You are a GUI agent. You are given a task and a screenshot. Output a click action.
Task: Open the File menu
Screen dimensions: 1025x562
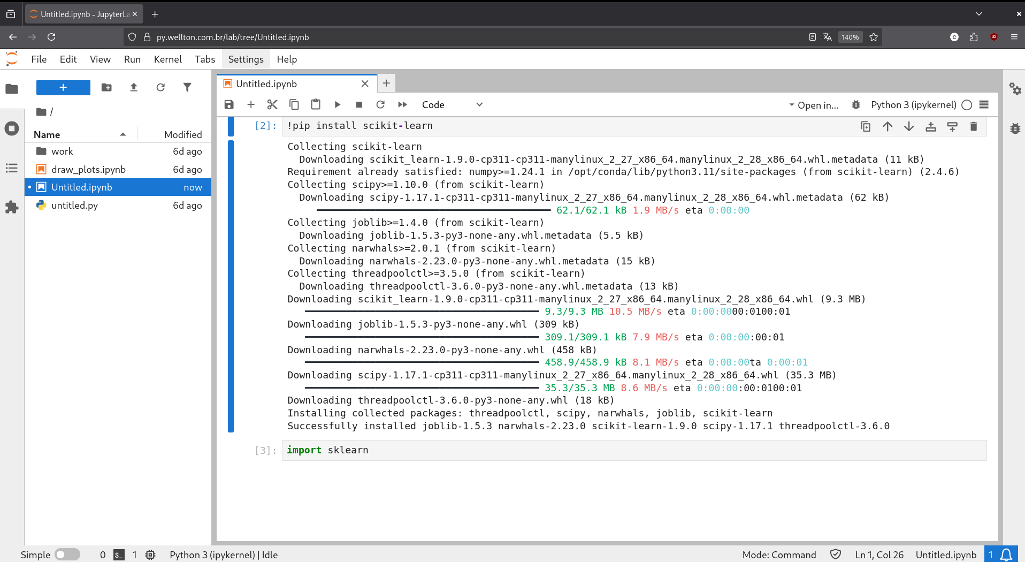[39, 59]
